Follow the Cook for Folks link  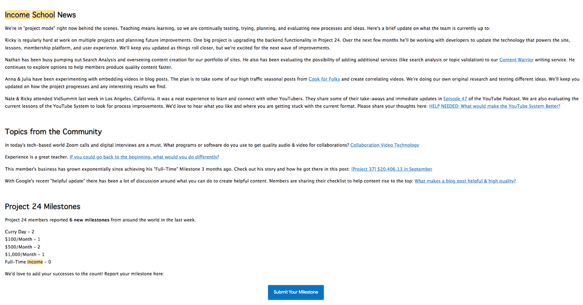tap(325, 79)
